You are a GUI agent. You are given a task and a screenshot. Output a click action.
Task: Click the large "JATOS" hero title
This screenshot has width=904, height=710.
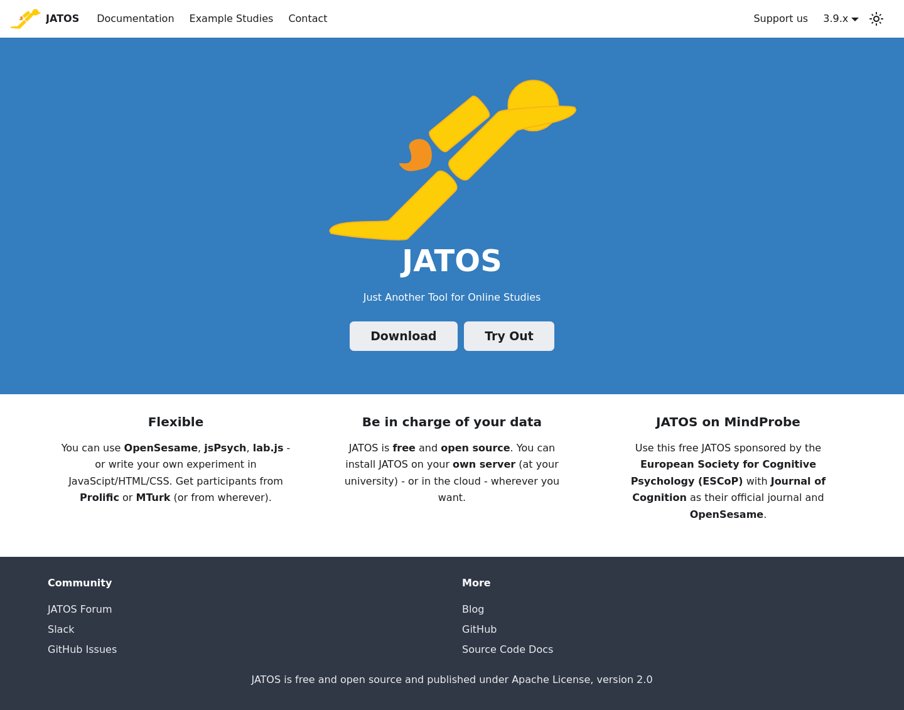point(452,261)
